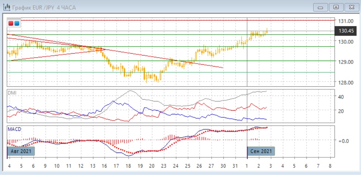Close the EUR/JPY chart window
Viewport: 361px width, 175px height.
(351, 7)
